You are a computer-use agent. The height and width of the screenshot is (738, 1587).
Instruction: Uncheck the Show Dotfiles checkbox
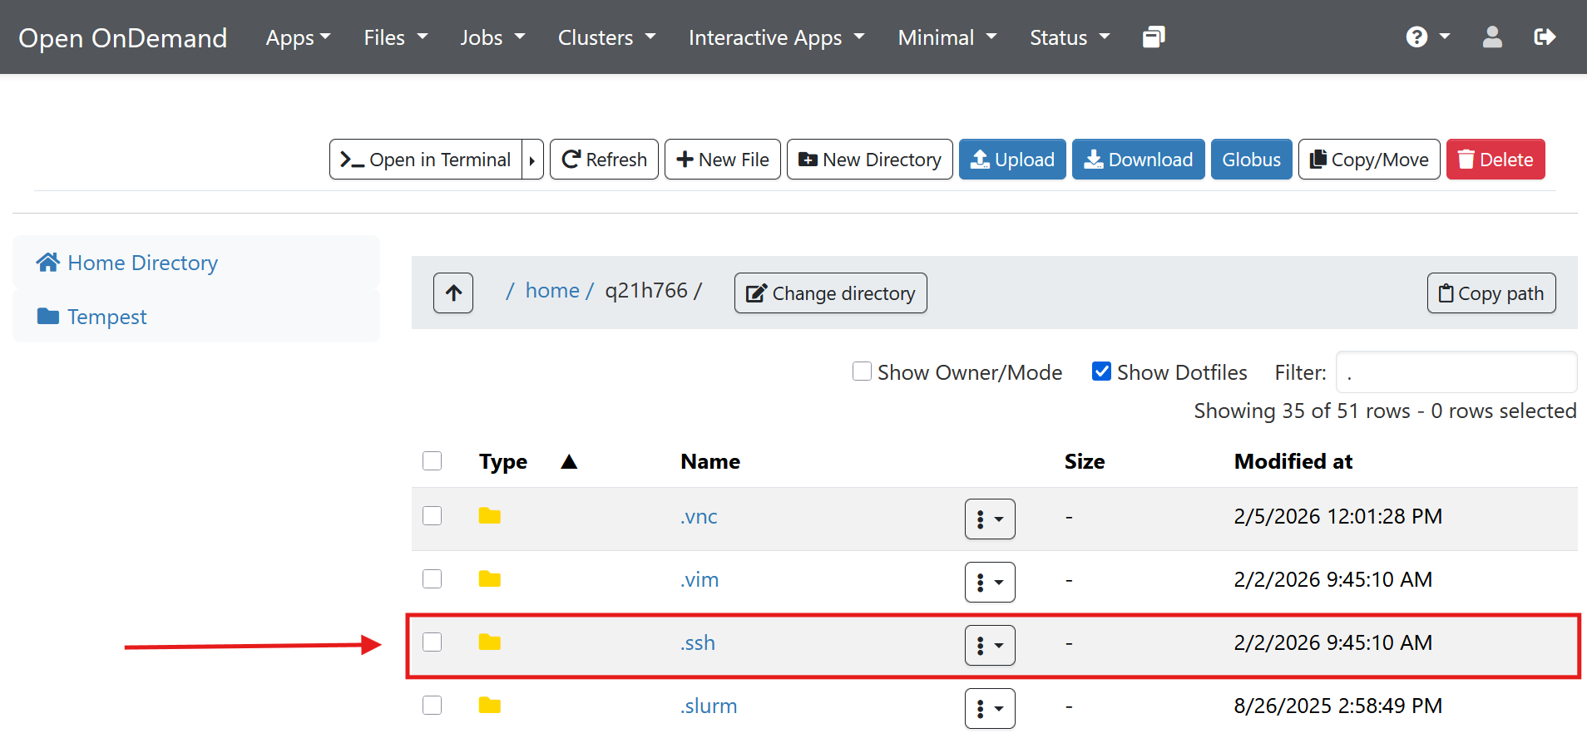(1101, 371)
